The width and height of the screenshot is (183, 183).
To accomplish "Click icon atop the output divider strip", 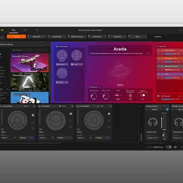I will point(141,106).
